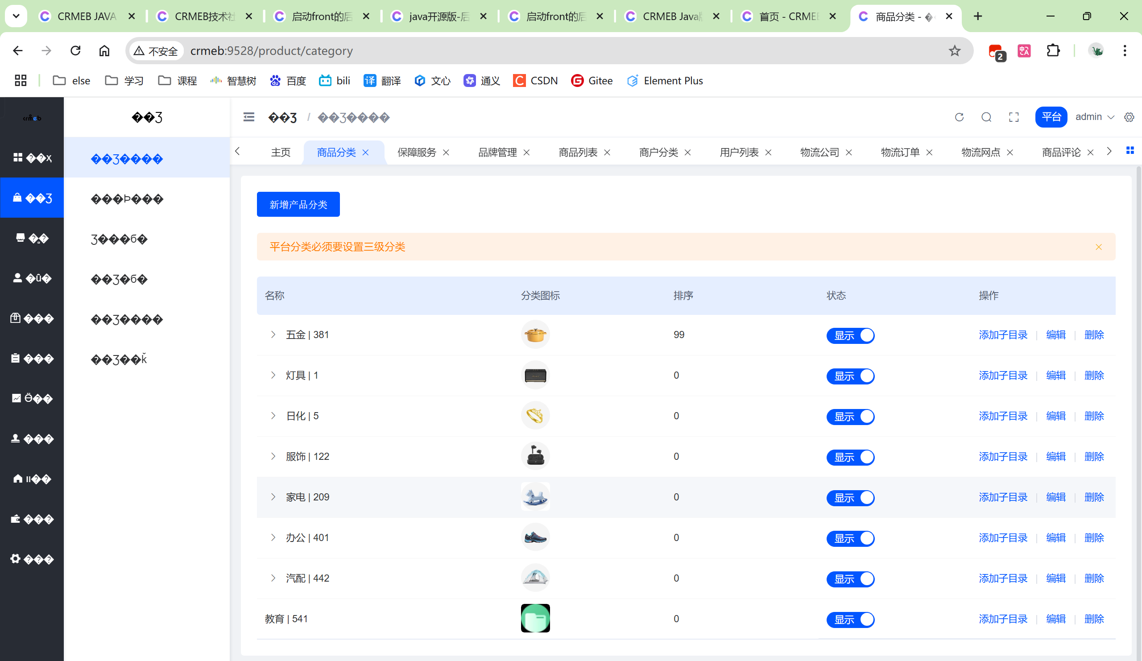Expand the 办公 | 401 category row
The width and height of the screenshot is (1142, 661).
pos(273,537)
